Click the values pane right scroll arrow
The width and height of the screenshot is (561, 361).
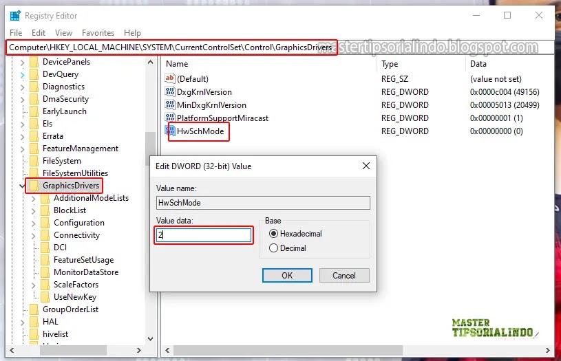point(547,351)
